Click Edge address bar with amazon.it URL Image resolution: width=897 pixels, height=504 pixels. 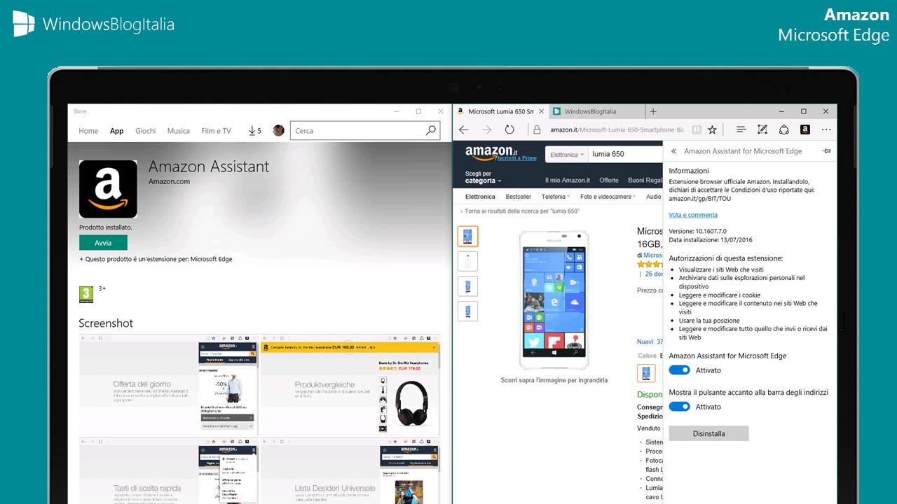tap(617, 129)
